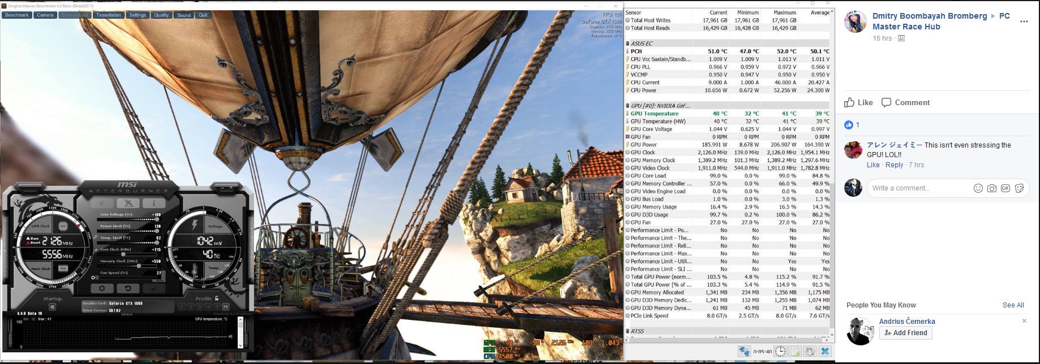This screenshot has height=364, width=1040.
Task: Open the Quality menu in Heaven
Action: point(161,15)
